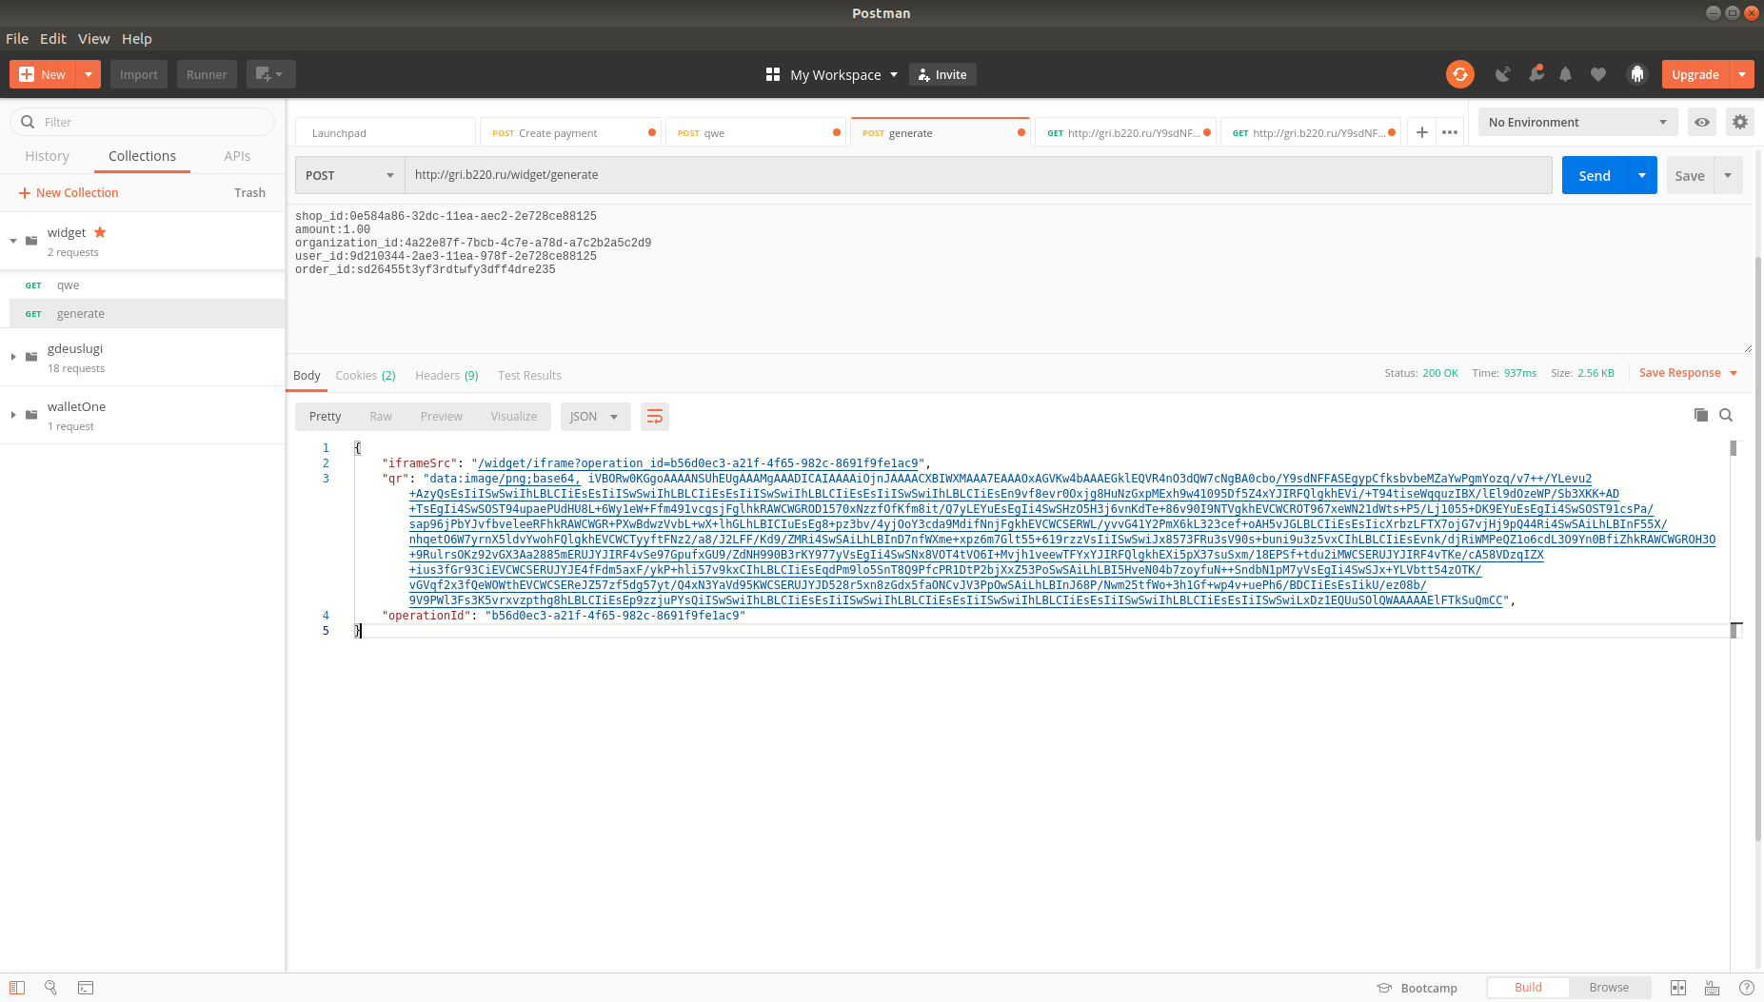Open environment quick look eye icon

pyautogui.click(x=1702, y=122)
